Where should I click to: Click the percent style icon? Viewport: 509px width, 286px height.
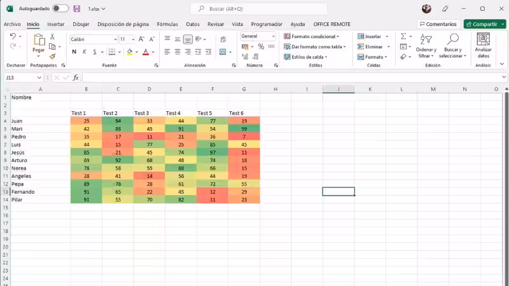coord(261,46)
